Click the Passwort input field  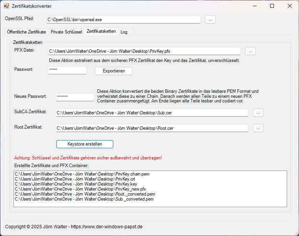[67, 70]
